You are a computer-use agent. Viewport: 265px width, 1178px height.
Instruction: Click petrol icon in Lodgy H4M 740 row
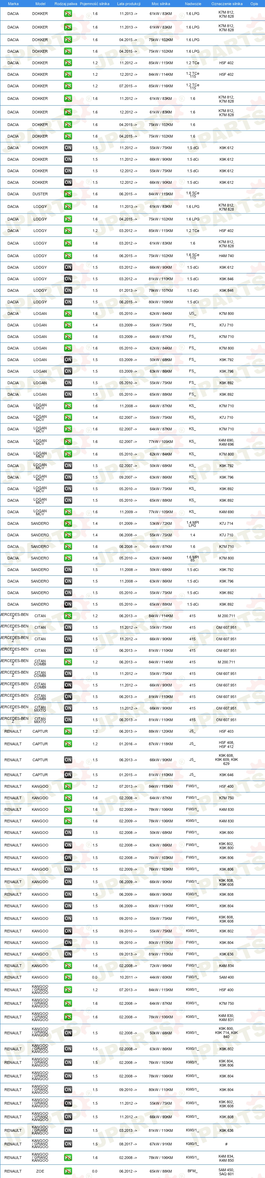[68, 256]
